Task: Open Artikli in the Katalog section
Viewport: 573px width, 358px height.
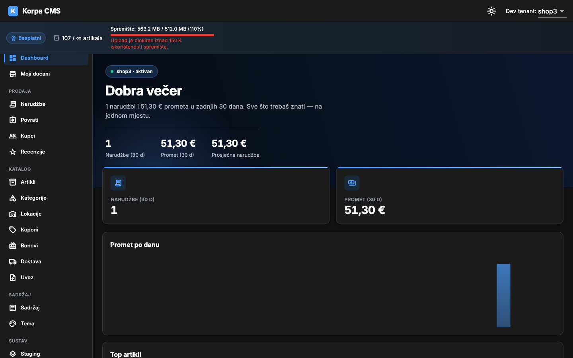Action: (46, 182)
